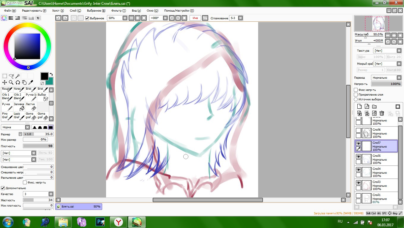This screenshot has height=228, width=404.
Task: Open the Текстура dropdown
Action: coord(399,51)
